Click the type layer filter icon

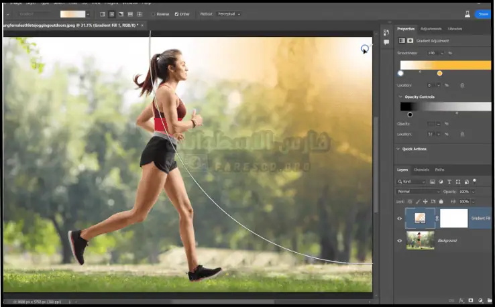tap(448, 181)
